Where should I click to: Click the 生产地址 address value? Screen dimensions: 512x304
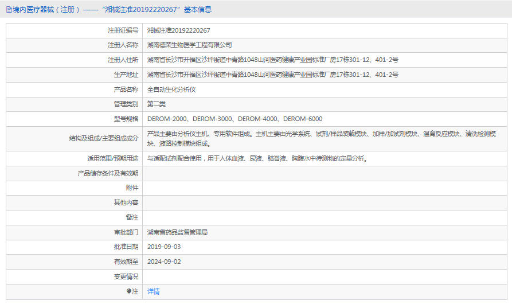click(x=273, y=75)
